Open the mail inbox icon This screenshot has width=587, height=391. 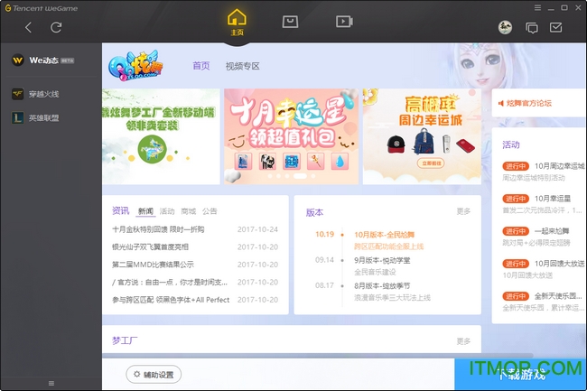tap(556, 27)
